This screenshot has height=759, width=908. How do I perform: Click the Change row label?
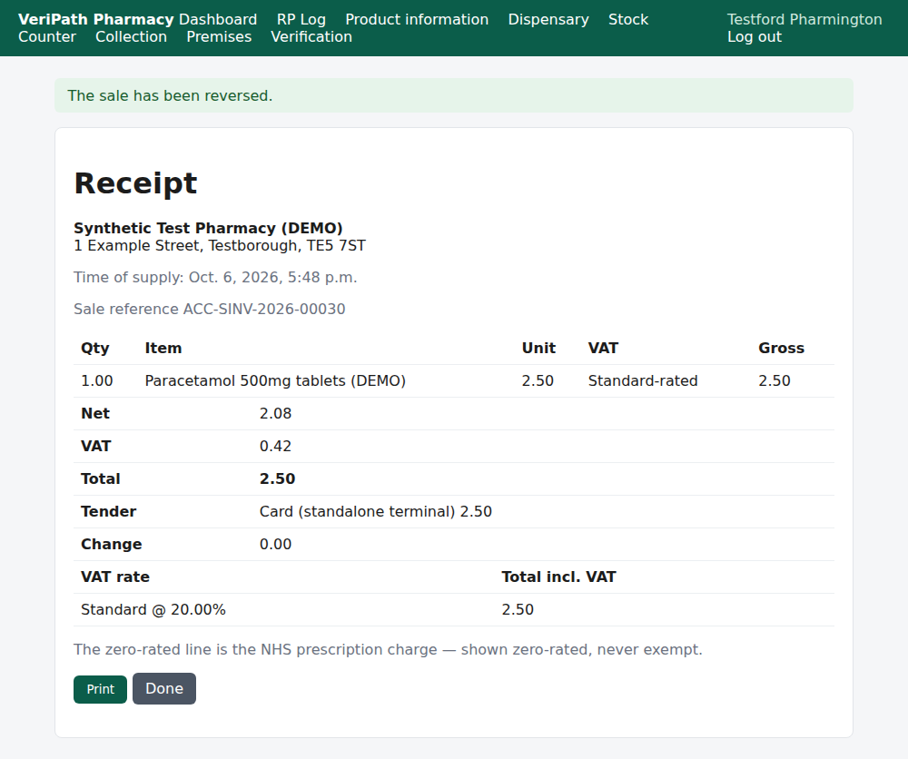click(111, 544)
